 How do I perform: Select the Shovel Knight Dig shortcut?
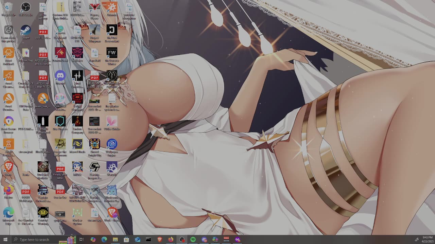(94, 148)
